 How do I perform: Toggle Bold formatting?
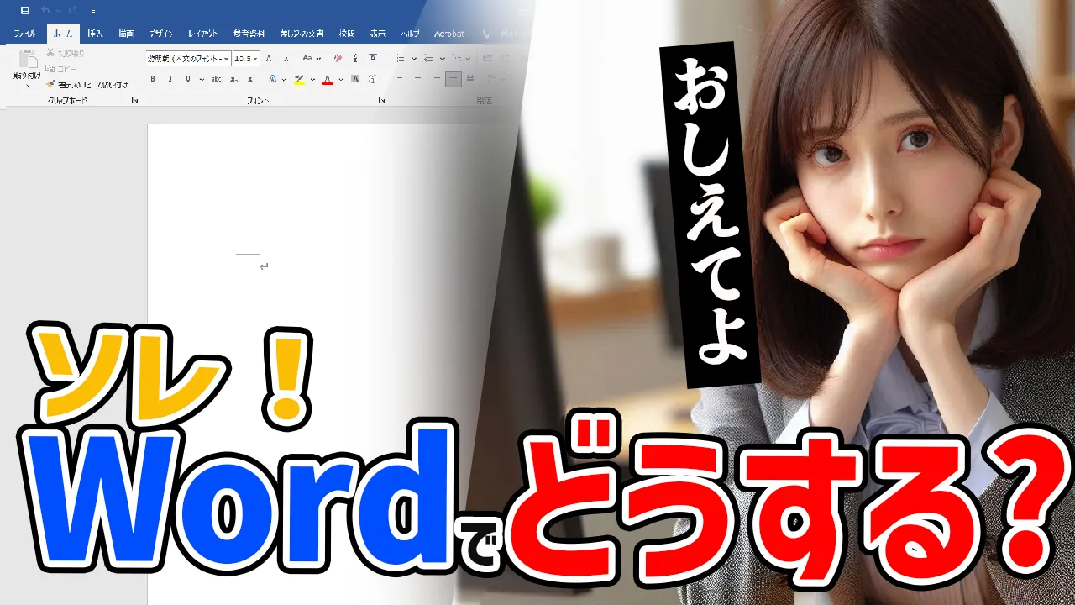click(x=153, y=80)
